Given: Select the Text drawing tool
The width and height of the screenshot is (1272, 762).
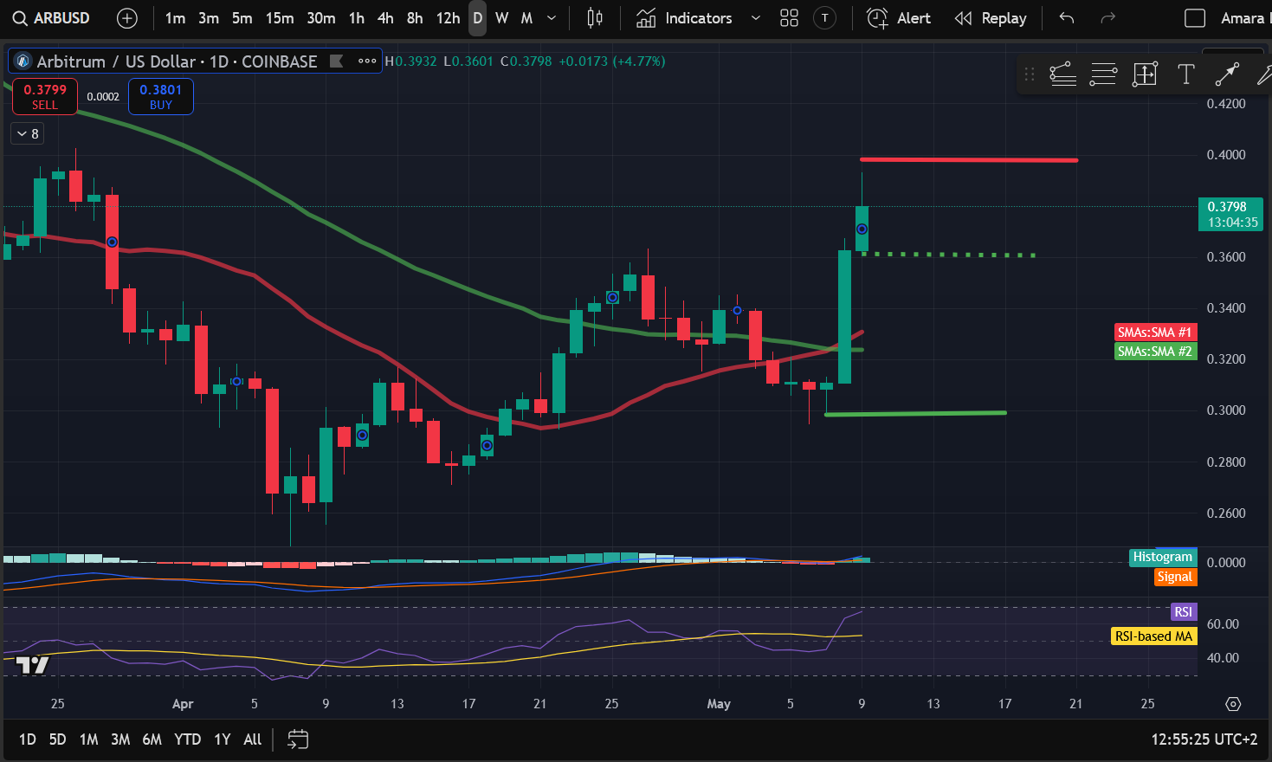Looking at the screenshot, I should click(1185, 74).
